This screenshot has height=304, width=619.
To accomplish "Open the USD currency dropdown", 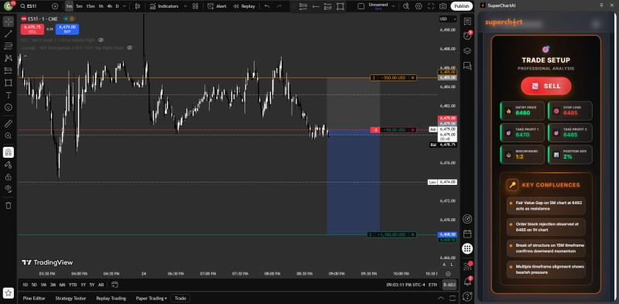I will 448,19.
